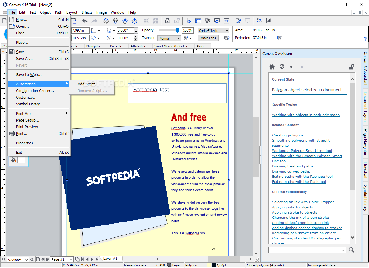Open Applying inks to objects link

(293, 207)
